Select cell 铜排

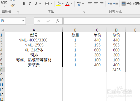coord(34,55)
